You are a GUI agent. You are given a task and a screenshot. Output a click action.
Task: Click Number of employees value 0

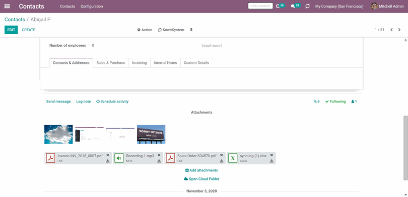(x=93, y=45)
